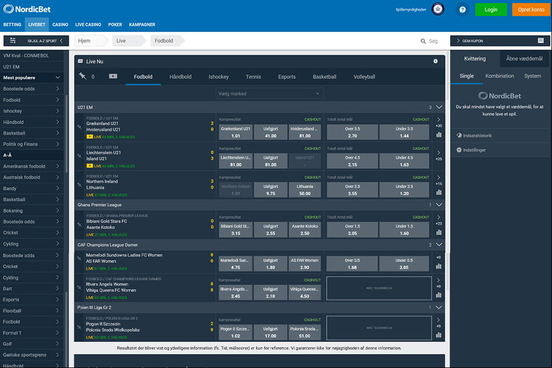The width and height of the screenshot is (552, 368).
Task: Collapse the Mest populære sidebar group
Action: pyautogui.click(x=58, y=77)
